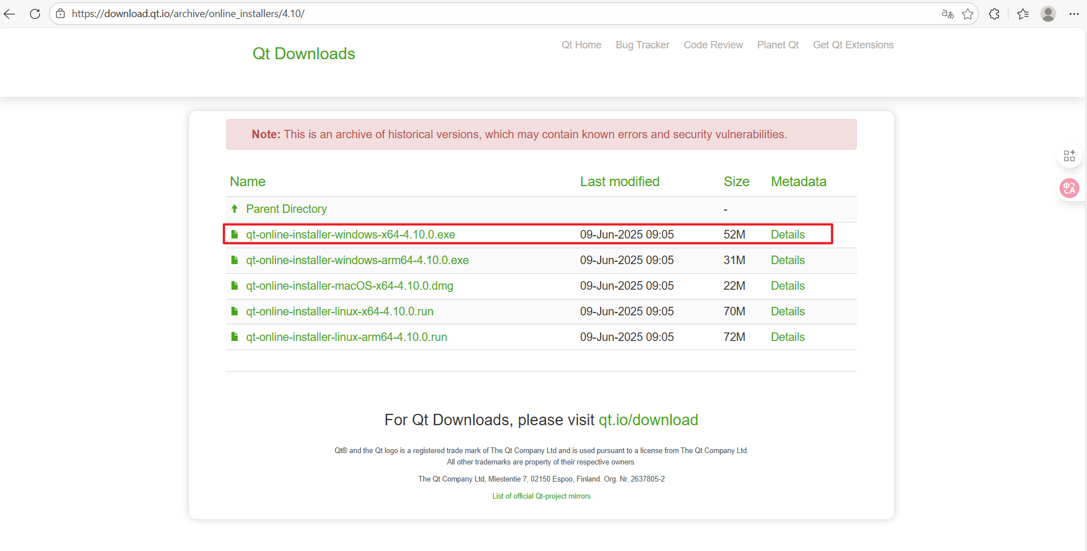Download qt-online-installer-linux-x64-4.10.0.run
Viewport: 1087px width, 551px height.
pyautogui.click(x=339, y=311)
